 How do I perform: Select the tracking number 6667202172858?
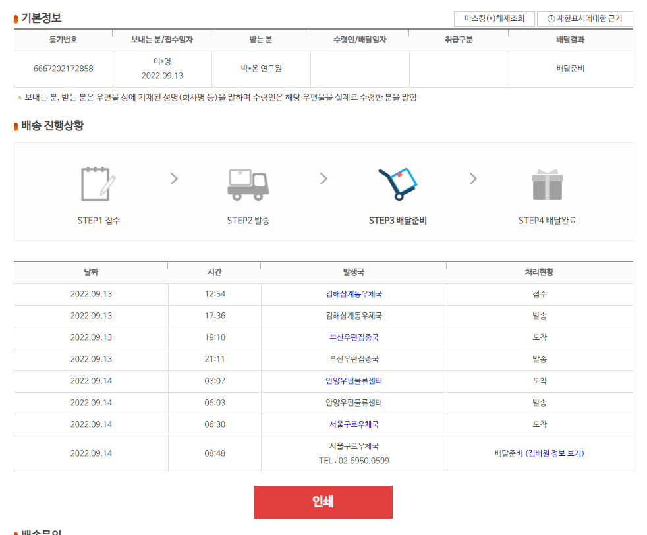[63, 69]
